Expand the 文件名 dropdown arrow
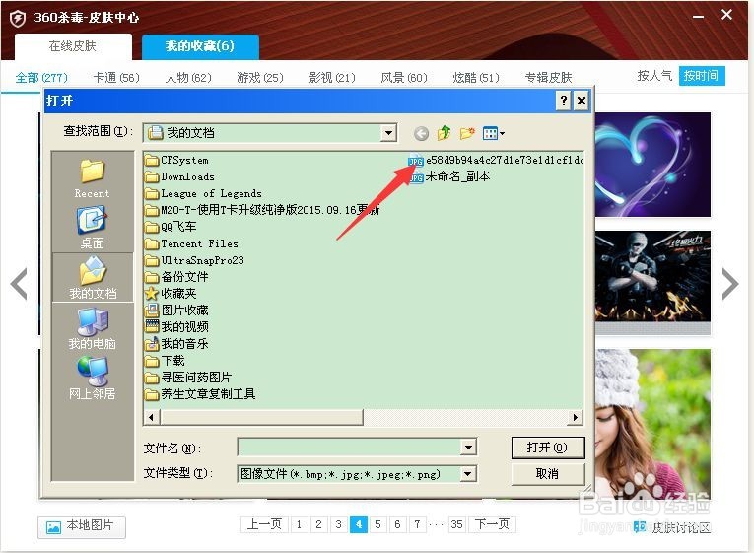754x553 pixels. 468,448
